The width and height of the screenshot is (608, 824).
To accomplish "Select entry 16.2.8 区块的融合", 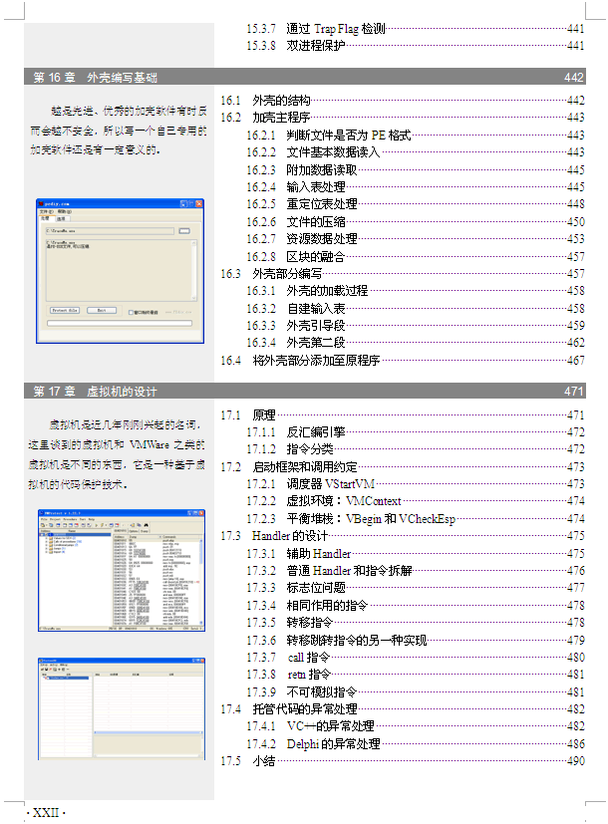I will pos(416,256).
